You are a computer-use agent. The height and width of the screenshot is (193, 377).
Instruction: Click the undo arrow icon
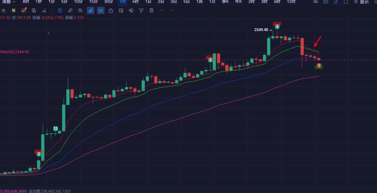coord(162,10)
